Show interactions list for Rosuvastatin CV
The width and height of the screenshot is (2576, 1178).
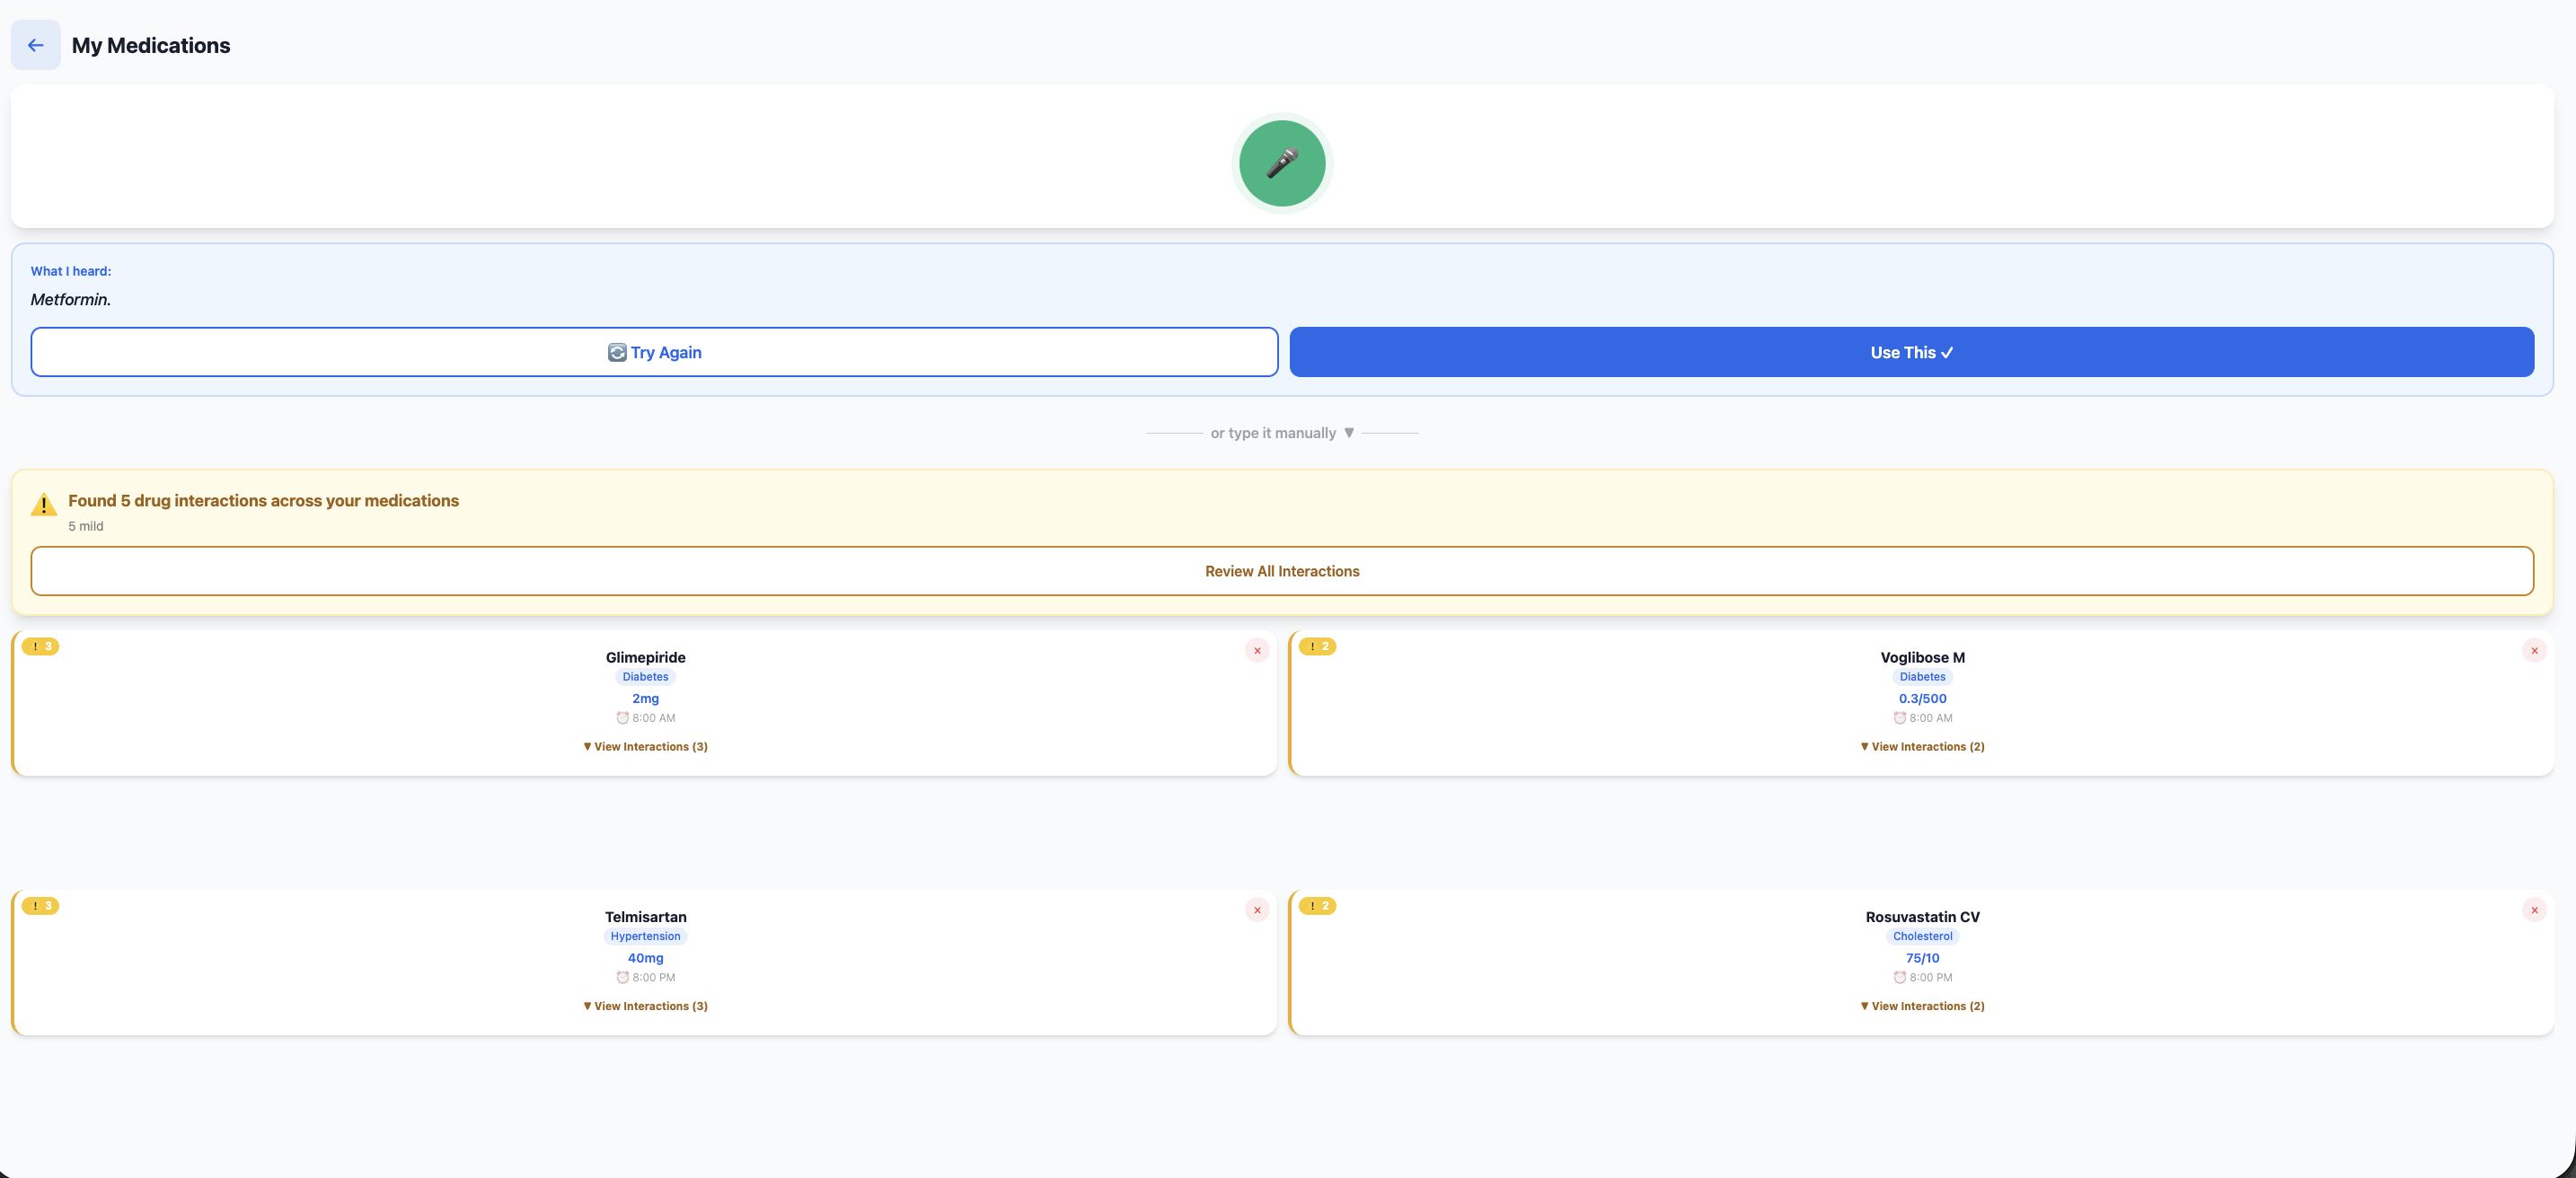click(x=1921, y=1006)
